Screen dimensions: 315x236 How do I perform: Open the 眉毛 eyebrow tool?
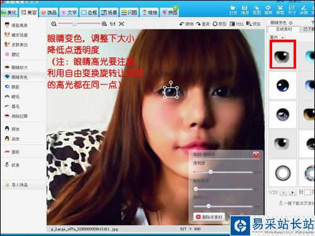click(12, 106)
